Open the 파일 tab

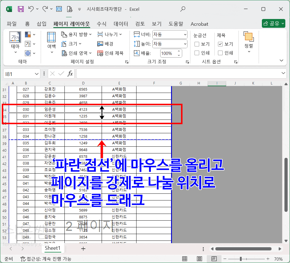[12, 24]
